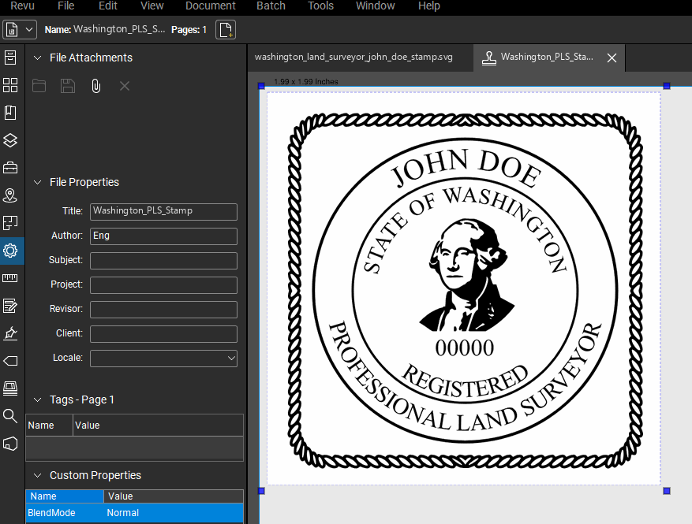Open the Layers panel icon
This screenshot has width=692, height=524.
coord(10,140)
